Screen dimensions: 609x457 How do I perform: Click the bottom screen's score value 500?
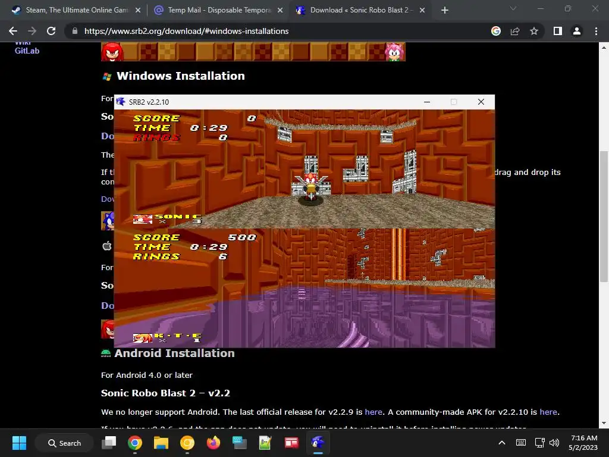pyautogui.click(x=242, y=237)
